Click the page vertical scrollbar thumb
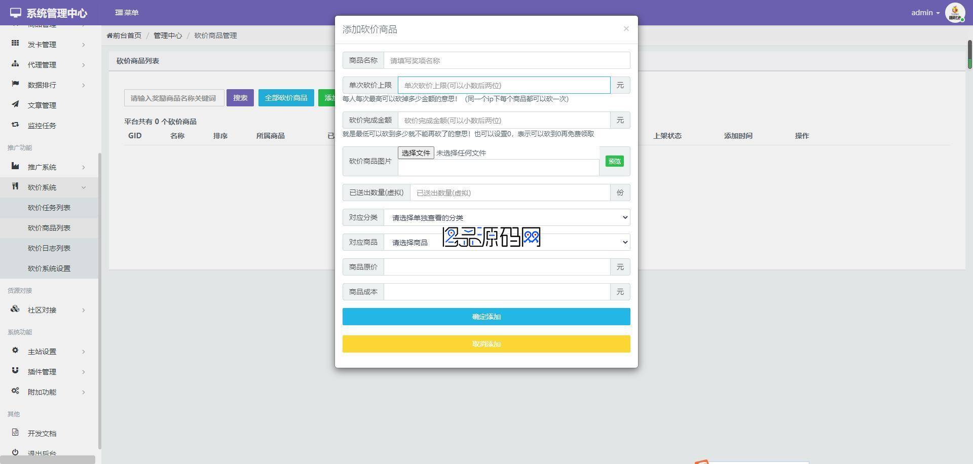This screenshot has height=464, width=973. point(970,54)
